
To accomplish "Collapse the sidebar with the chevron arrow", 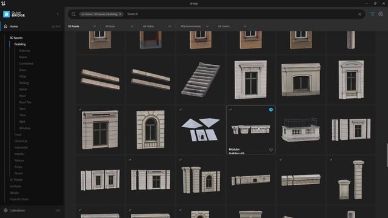I will pos(58,15).
